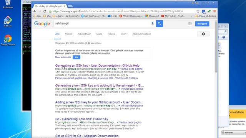The width and height of the screenshot is (246, 138).
Task: Bookmark the page with the star icon
Action: point(198,11)
